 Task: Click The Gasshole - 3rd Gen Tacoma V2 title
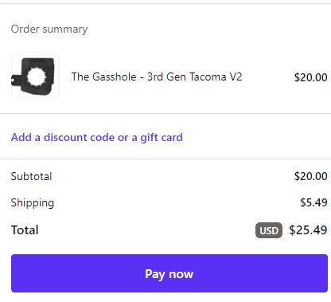click(x=157, y=77)
